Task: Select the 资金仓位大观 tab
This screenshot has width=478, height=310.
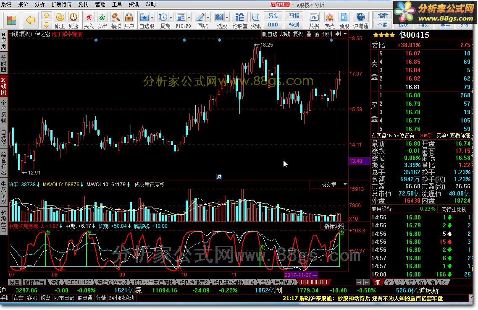Action: 112,282
